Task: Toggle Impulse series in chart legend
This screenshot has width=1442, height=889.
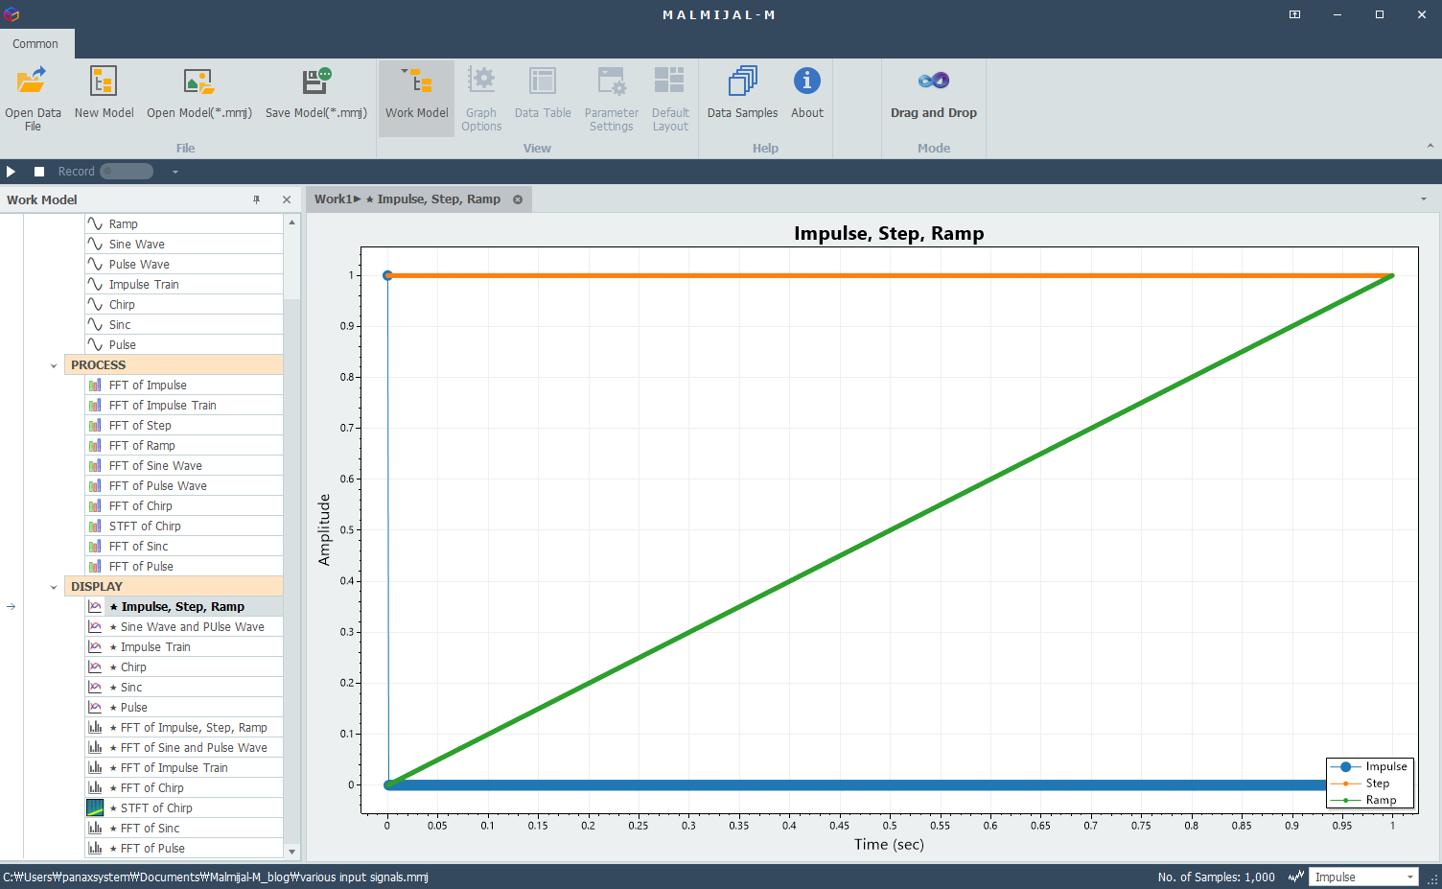Action: point(1368,767)
